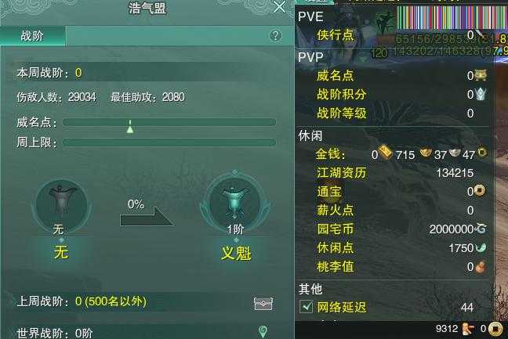Click the 1阶 义魁 rank emblem

235,203
